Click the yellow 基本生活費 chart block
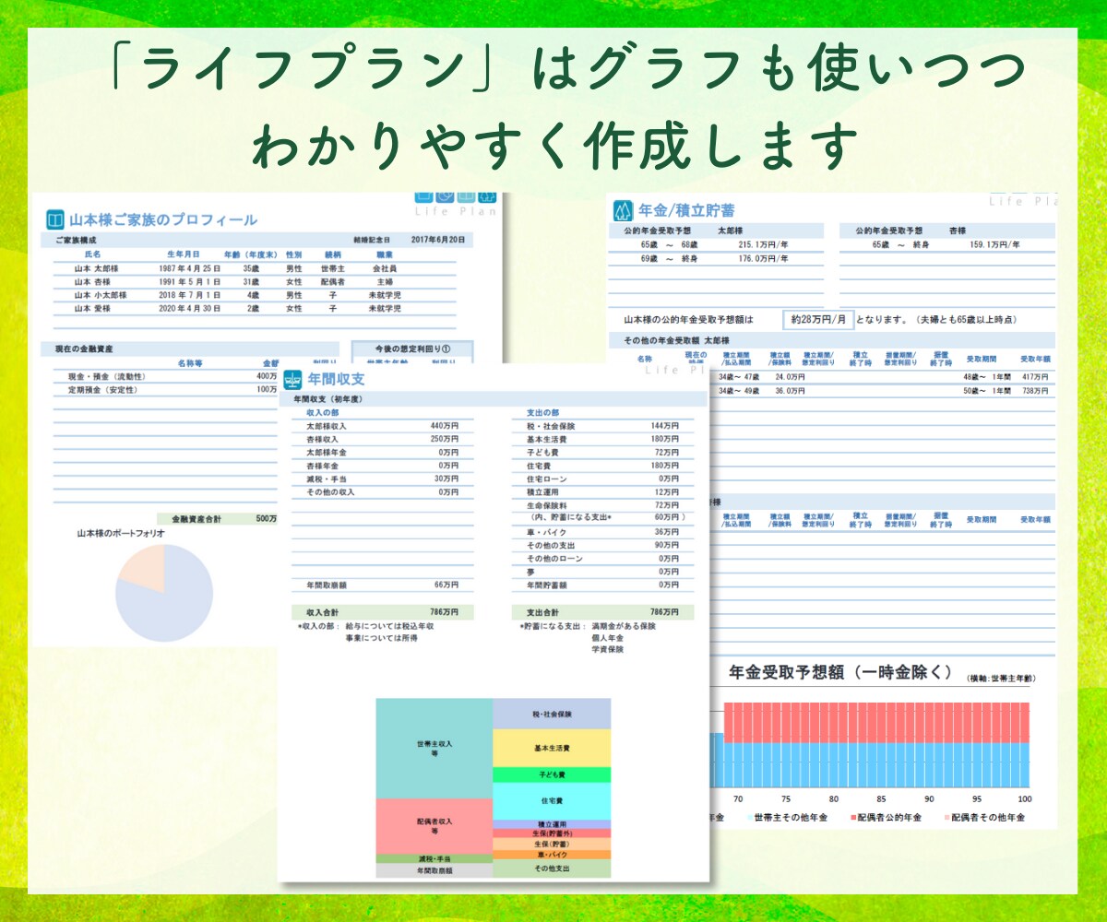This screenshot has width=1107, height=922. 552,748
